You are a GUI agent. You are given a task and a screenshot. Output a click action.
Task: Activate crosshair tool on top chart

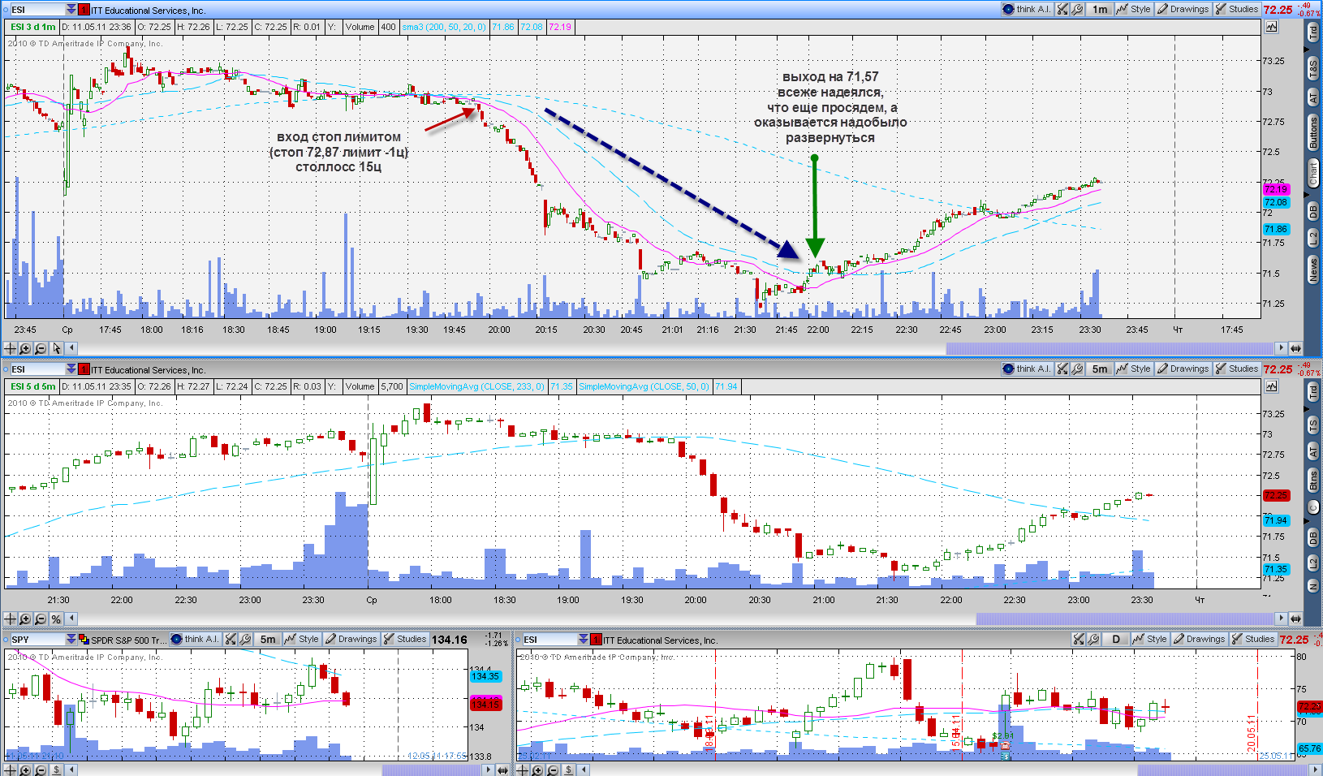click(x=10, y=348)
